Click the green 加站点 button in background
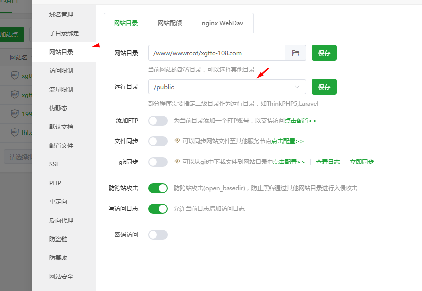The width and height of the screenshot is (422, 291). coord(12,34)
